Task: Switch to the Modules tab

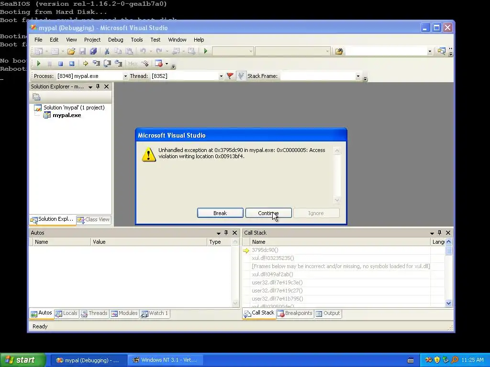Action: (124, 313)
